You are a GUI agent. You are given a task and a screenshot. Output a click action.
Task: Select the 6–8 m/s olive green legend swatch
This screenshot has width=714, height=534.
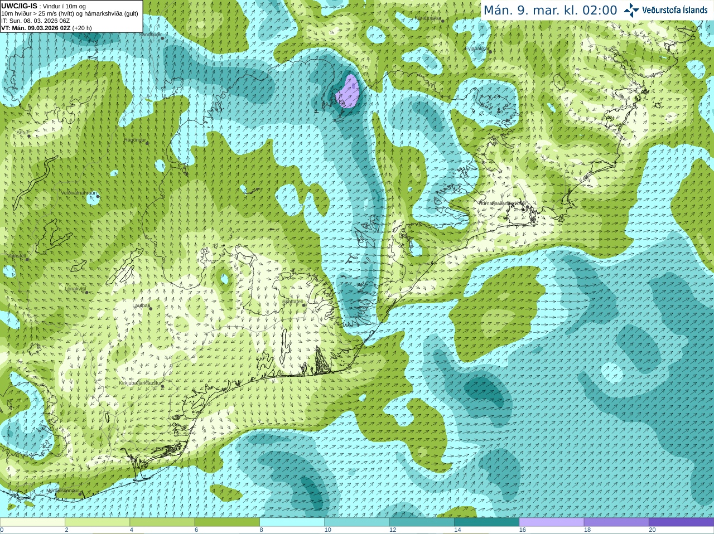tap(227, 522)
